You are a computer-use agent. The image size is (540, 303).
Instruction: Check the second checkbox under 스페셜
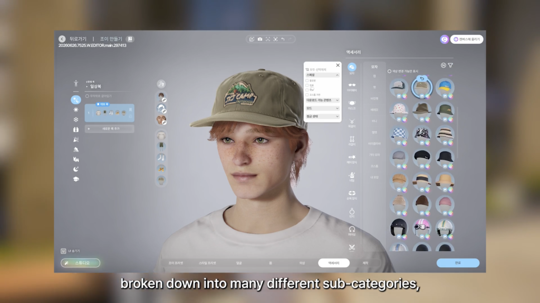tap(307, 85)
